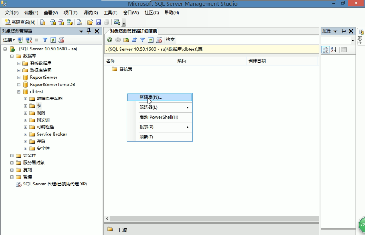This screenshot has height=235, width=365.
Task: Click the Disconnect icon in Object Explorer
Action: coord(29,40)
